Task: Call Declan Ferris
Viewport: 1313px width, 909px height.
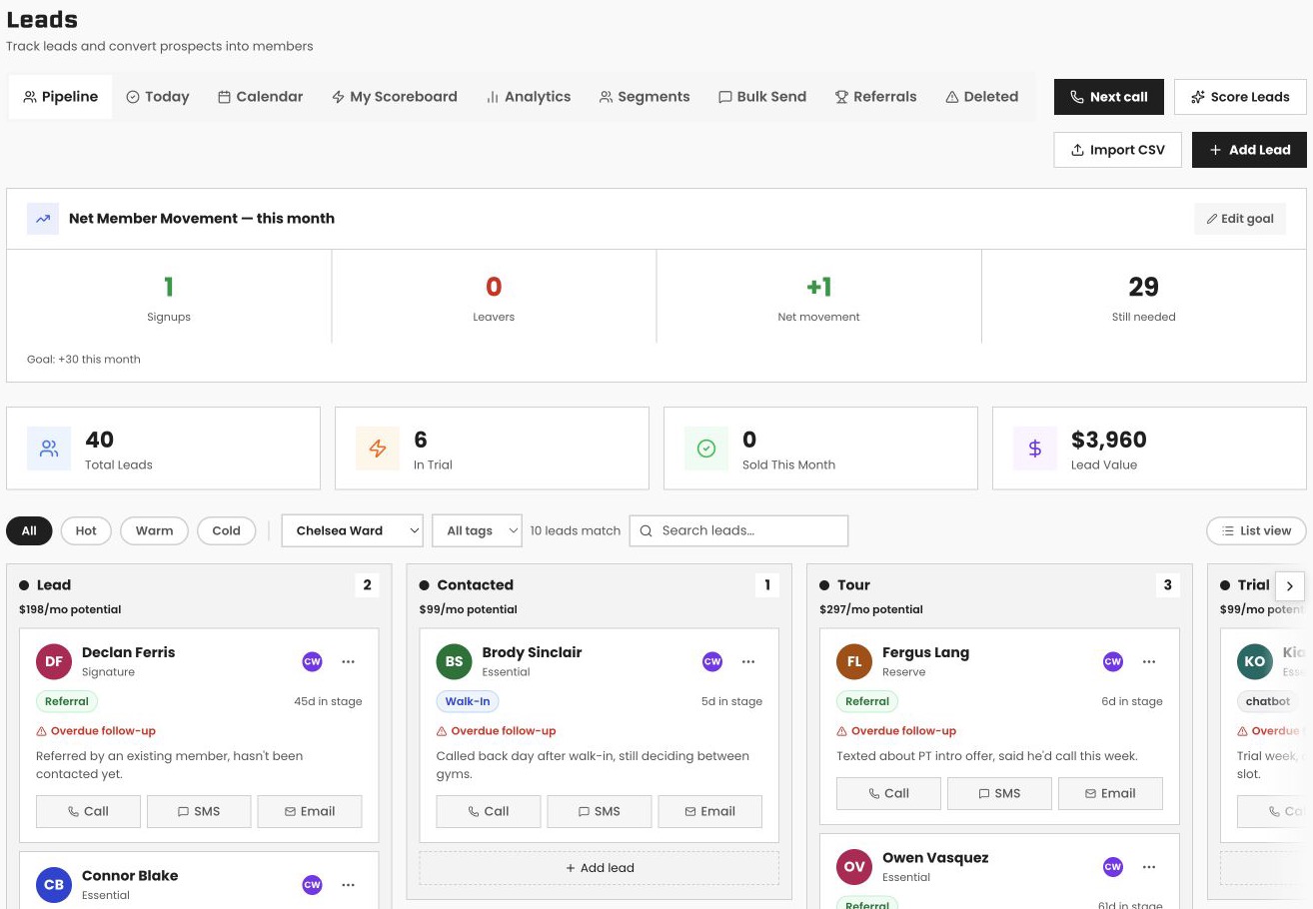Action: (88, 811)
